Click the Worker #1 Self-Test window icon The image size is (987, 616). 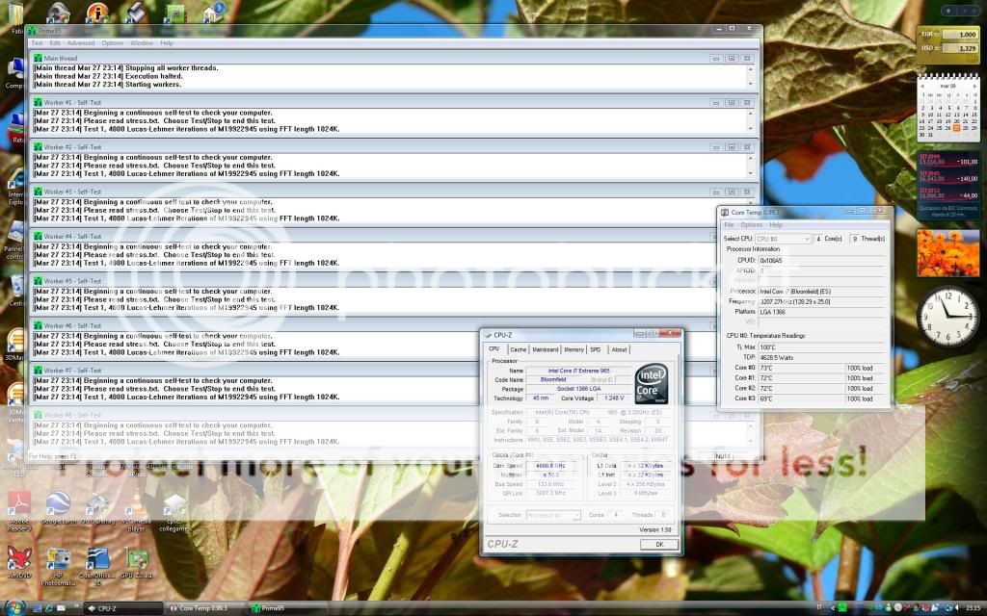coord(38,102)
